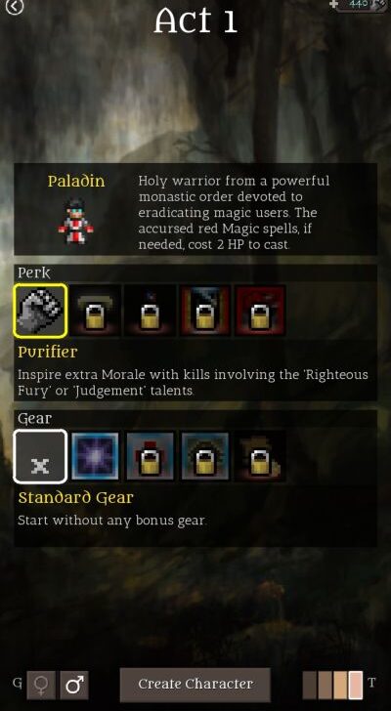The image size is (391, 711).
Task: Click the second locked perk icon
Action: [95, 311]
